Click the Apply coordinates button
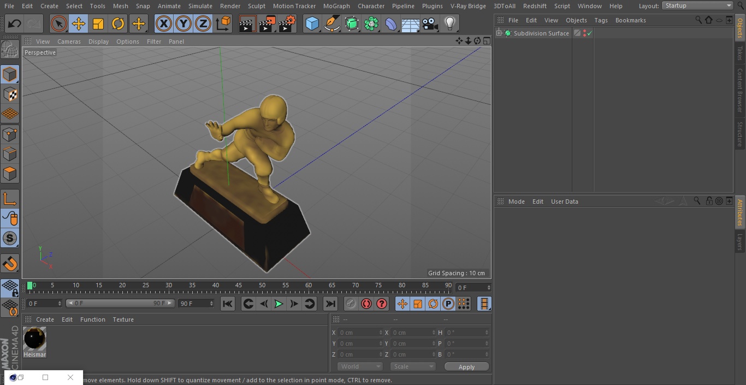 [466, 367]
